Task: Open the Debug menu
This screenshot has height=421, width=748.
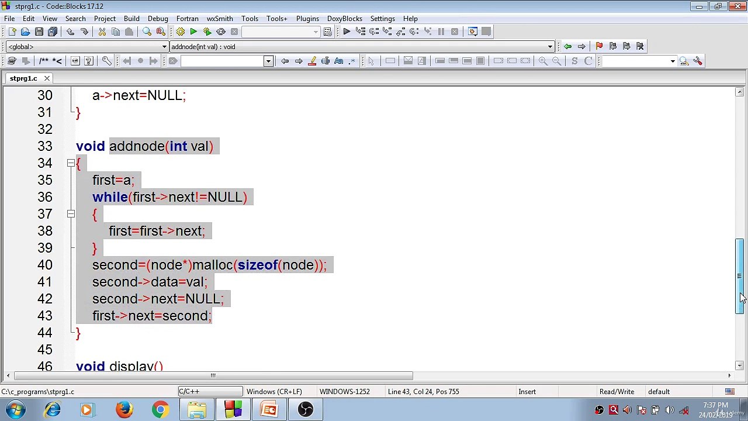Action: pos(158,19)
